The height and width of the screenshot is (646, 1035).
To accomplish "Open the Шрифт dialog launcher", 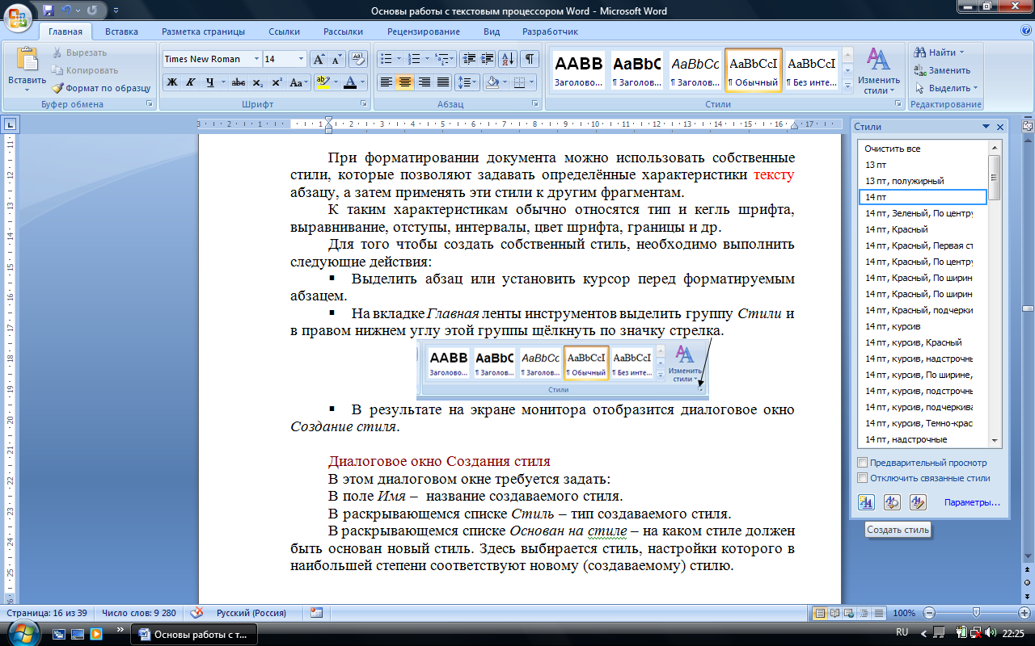I will 365,104.
